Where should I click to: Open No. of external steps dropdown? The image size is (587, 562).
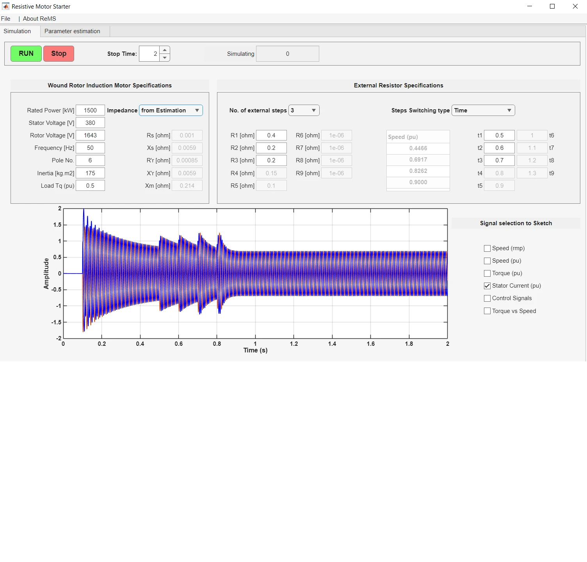tap(304, 110)
